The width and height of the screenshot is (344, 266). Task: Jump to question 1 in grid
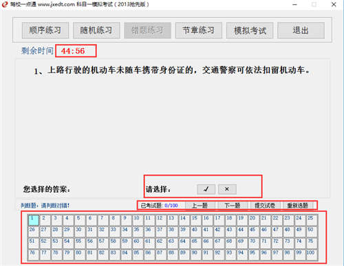pyautogui.click(x=34, y=220)
